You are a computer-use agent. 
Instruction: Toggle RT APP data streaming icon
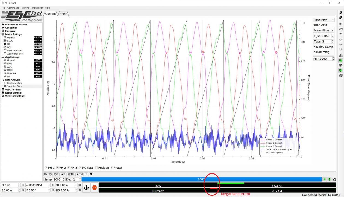click(x=340, y=65)
